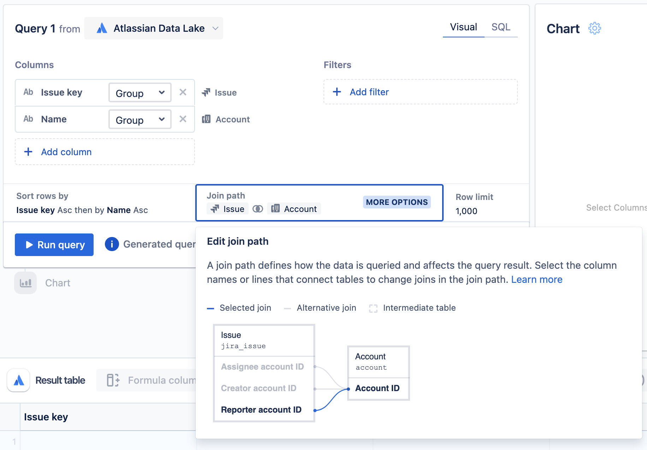The image size is (647, 450).
Task: Click the Jira icon next to Issue table label
Action: (x=206, y=92)
